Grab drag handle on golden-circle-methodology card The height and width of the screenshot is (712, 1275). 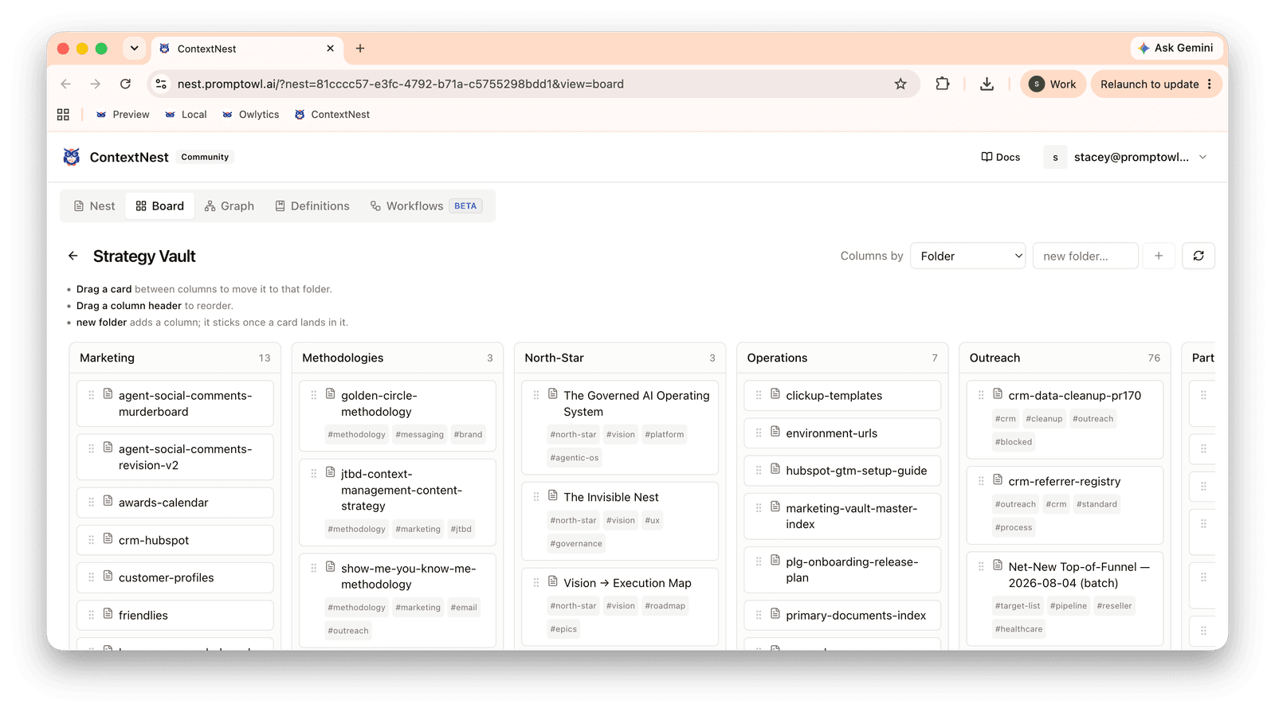(313, 395)
